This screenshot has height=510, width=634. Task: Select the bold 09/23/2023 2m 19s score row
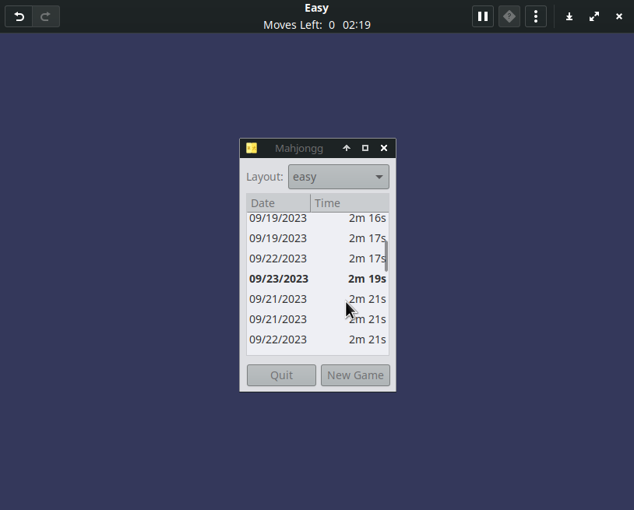(318, 279)
